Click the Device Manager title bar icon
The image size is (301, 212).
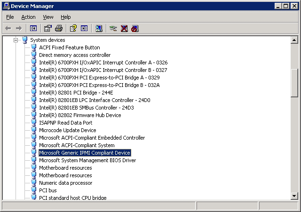tap(7, 6)
